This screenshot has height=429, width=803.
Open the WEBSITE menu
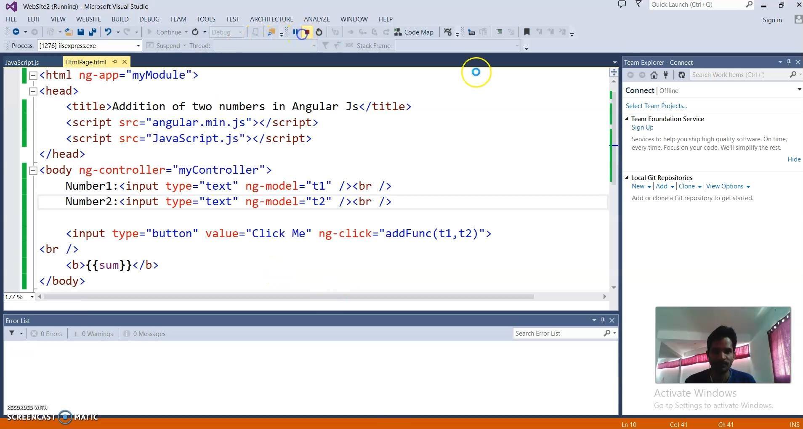(x=88, y=19)
